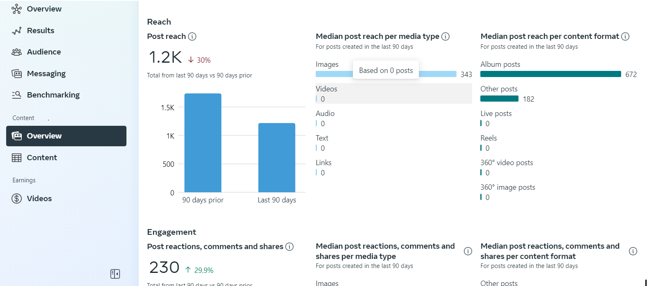
Task: Go to the Results section
Action: 40,31
